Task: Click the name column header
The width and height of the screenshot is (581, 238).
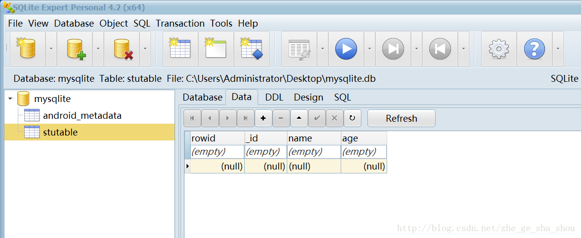Action: point(314,138)
